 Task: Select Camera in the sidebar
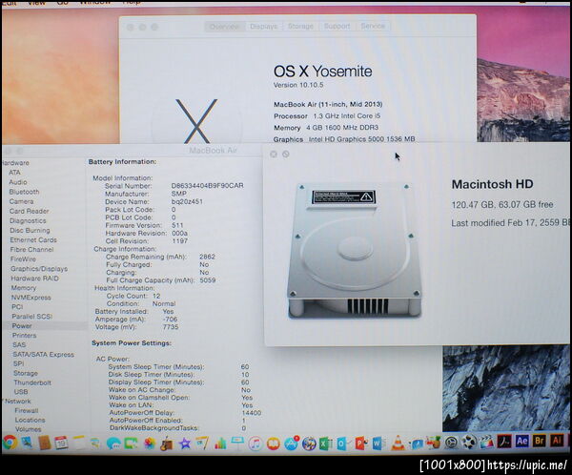(x=21, y=201)
